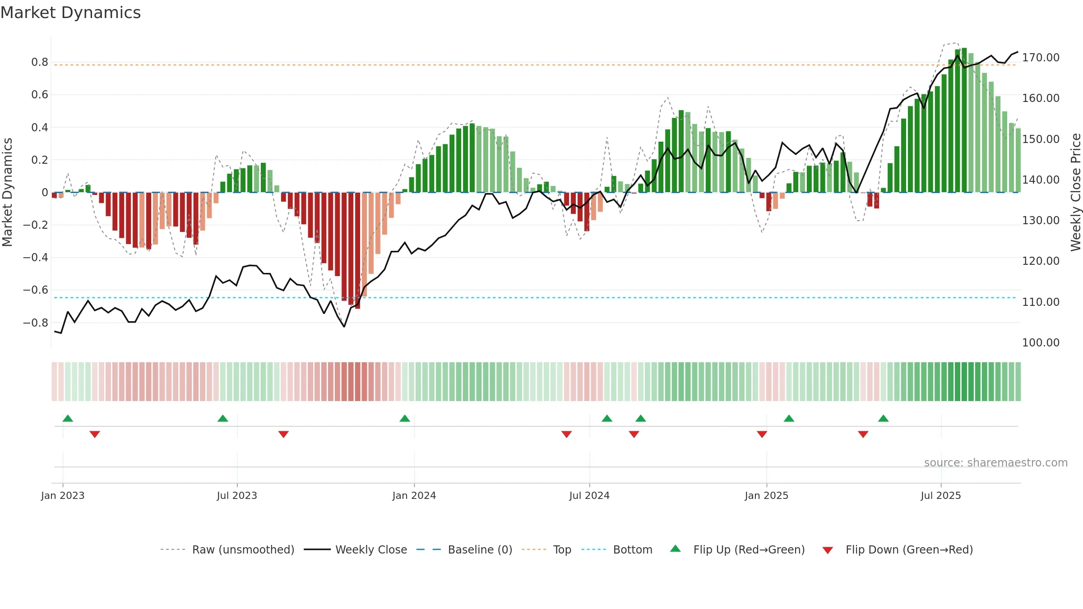This screenshot has height=609, width=1083.
Task: Toggle the Top legend entry
Action: click(x=546, y=549)
